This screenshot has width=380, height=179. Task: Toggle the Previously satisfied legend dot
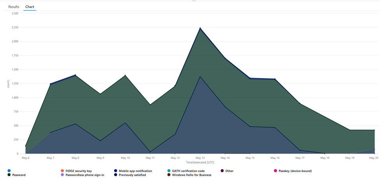click(x=116, y=175)
